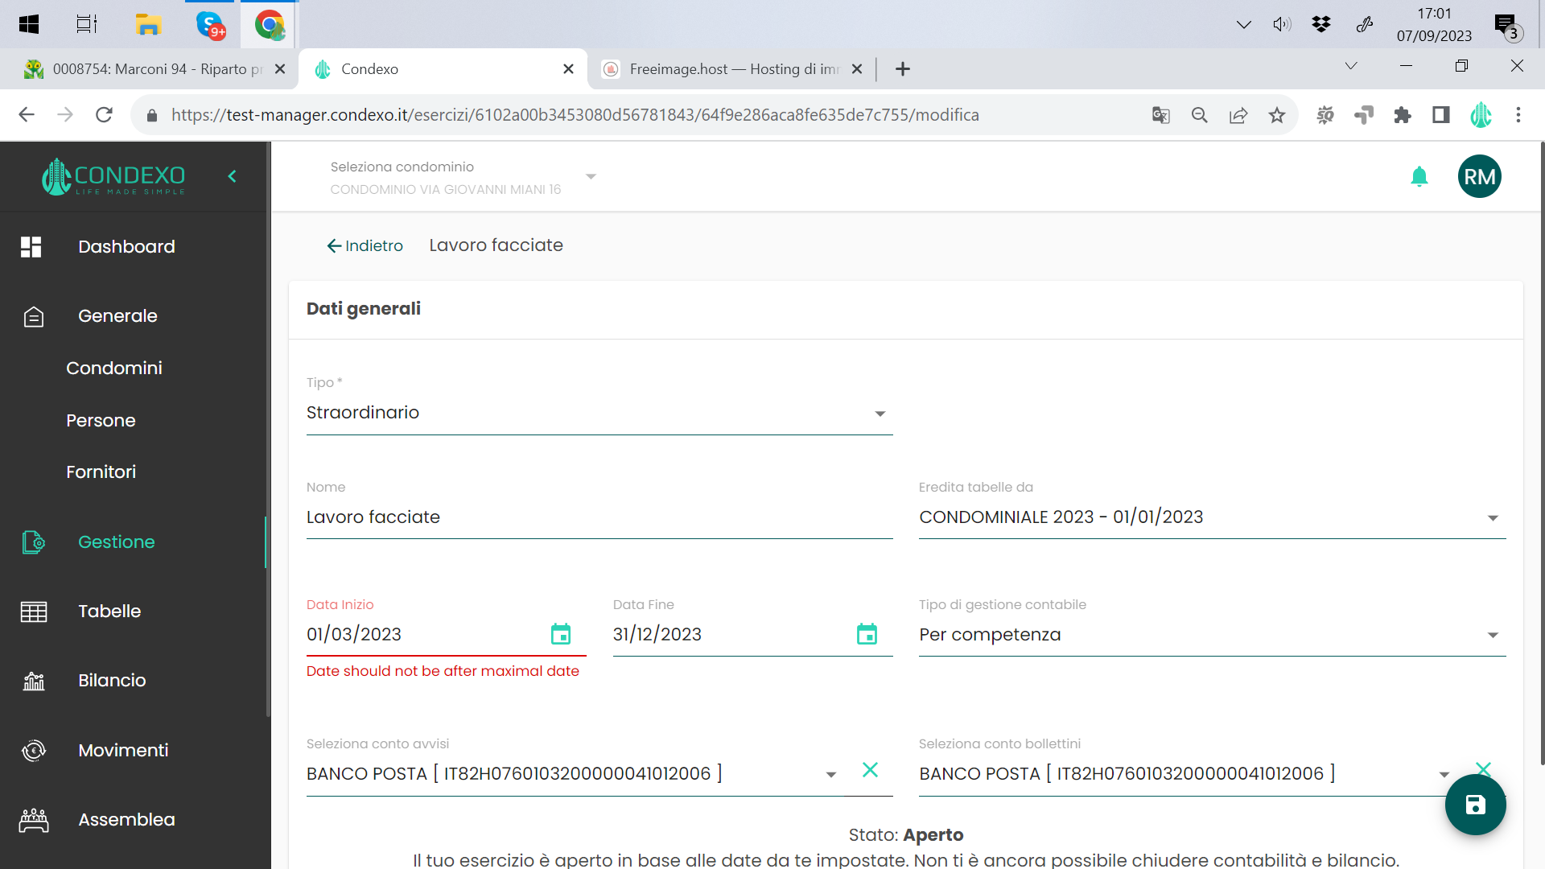Open Movimenti section in sidebar
The height and width of the screenshot is (869, 1545).
pos(123,751)
